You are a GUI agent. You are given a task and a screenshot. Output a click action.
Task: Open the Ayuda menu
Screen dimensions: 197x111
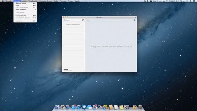click(77, 1)
